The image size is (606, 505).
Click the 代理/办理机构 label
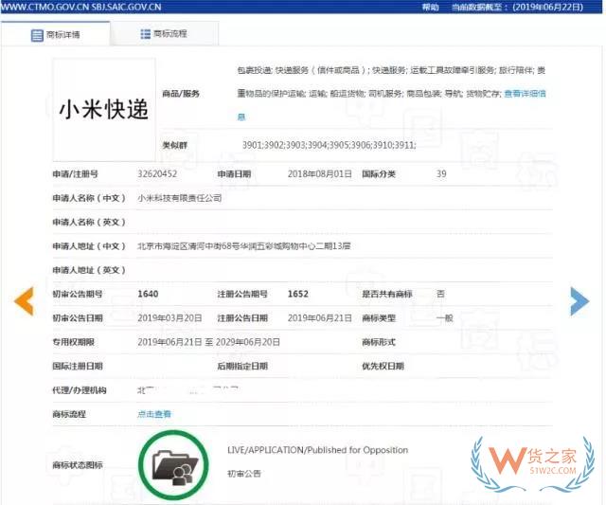point(80,390)
